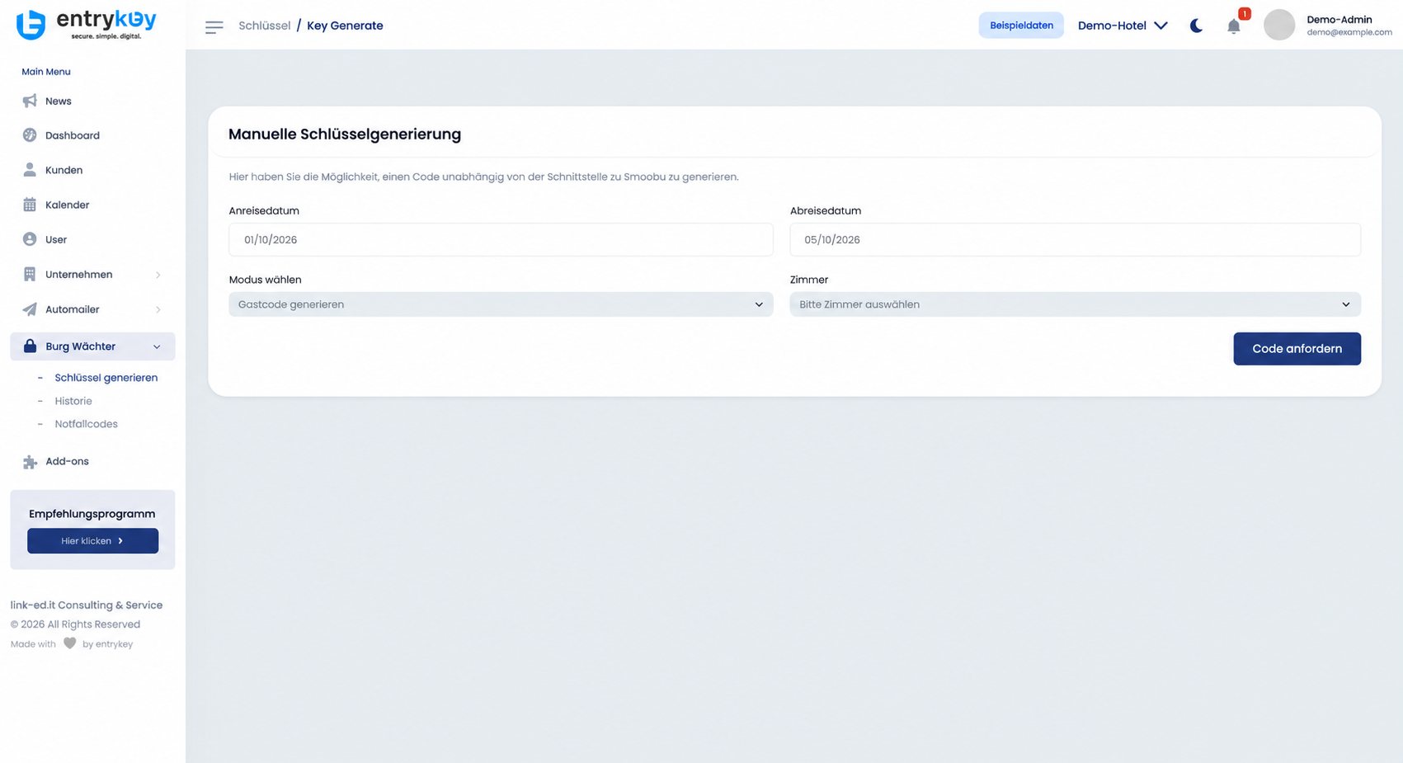Screen dimensions: 1403x763
Task: Click the Empfehlungsprogramm heading text
Action: (x=92, y=514)
